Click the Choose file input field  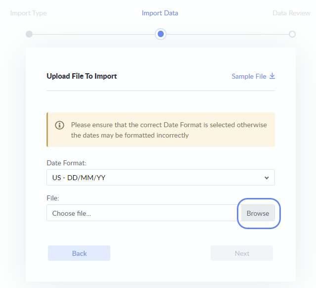tap(143, 213)
